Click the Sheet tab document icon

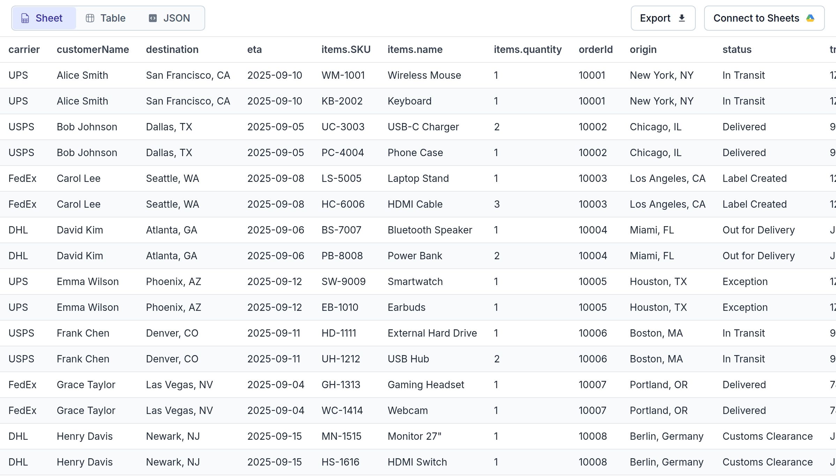click(x=25, y=18)
